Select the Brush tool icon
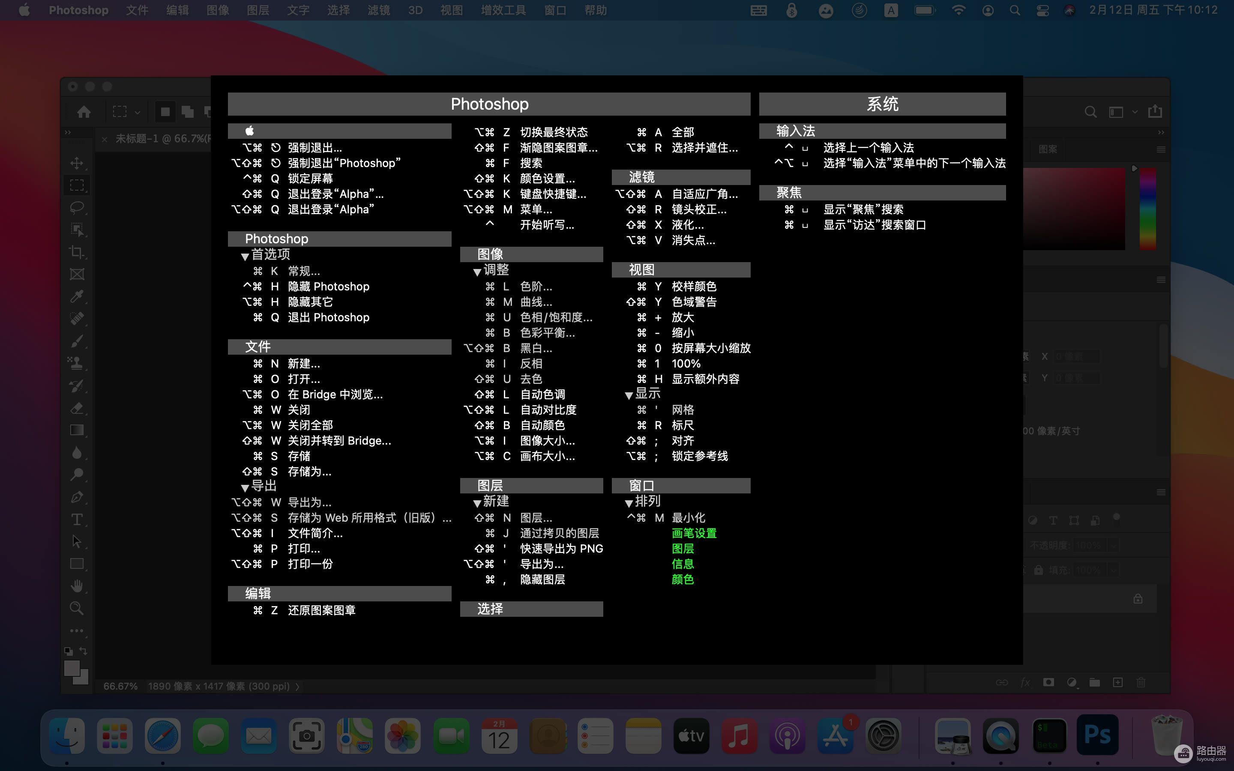The width and height of the screenshot is (1234, 771). pos(77,341)
